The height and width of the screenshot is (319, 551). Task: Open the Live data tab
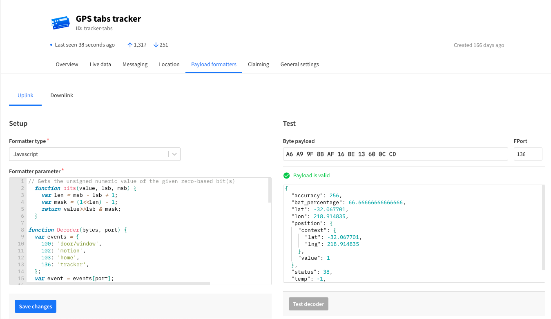coord(100,65)
